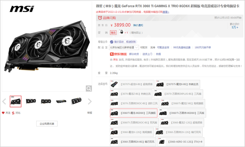Select the 3070Ti-魔龙X-8G 热销主流 model option
Viewport: 245px width, 147px height.
pyautogui.click(x=178, y=84)
